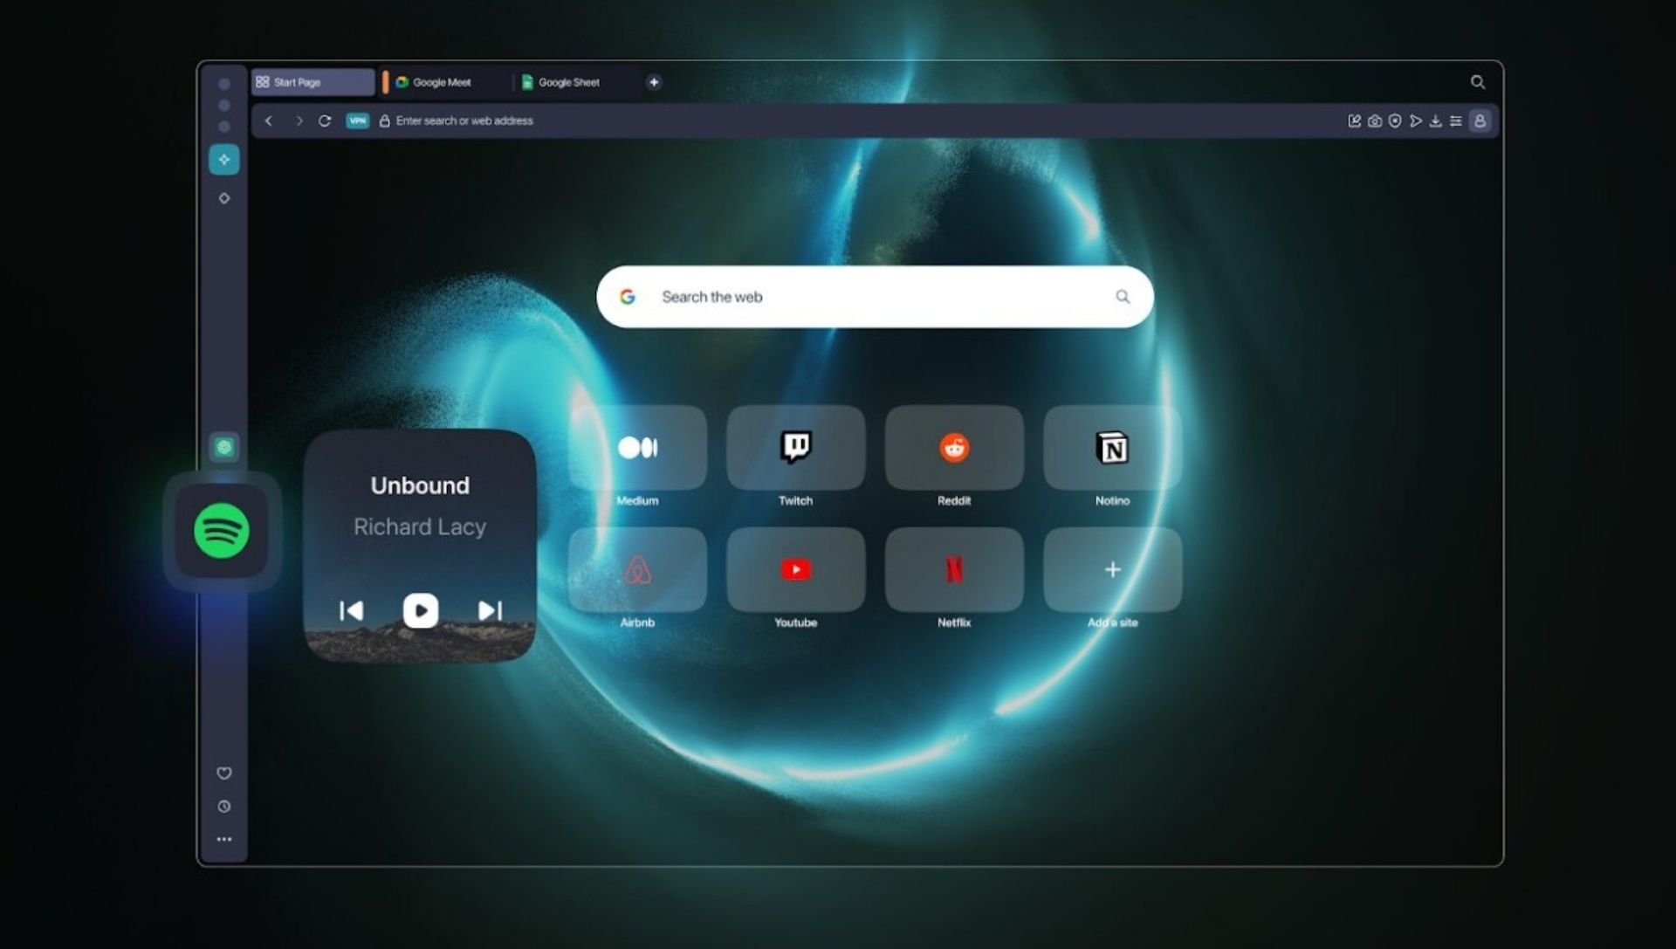Open history clock icon in sidebar
The height and width of the screenshot is (949, 1676).
coord(224,807)
